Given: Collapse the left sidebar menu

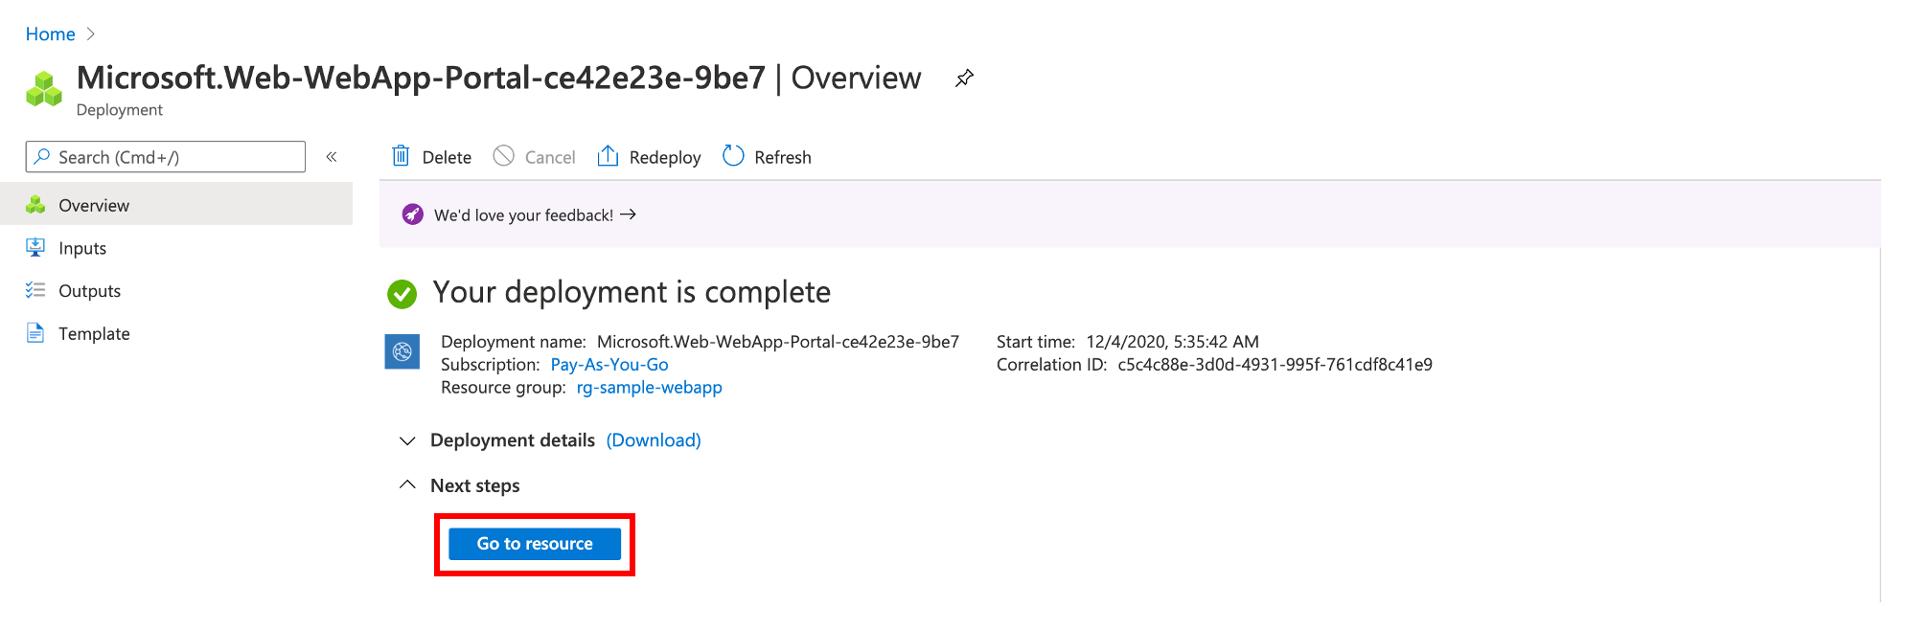Looking at the screenshot, I should click(332, 157).
